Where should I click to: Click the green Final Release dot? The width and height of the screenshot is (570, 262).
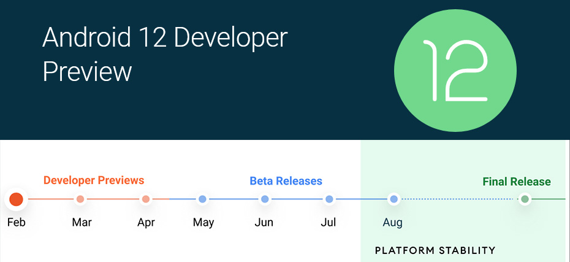[525, 199]
